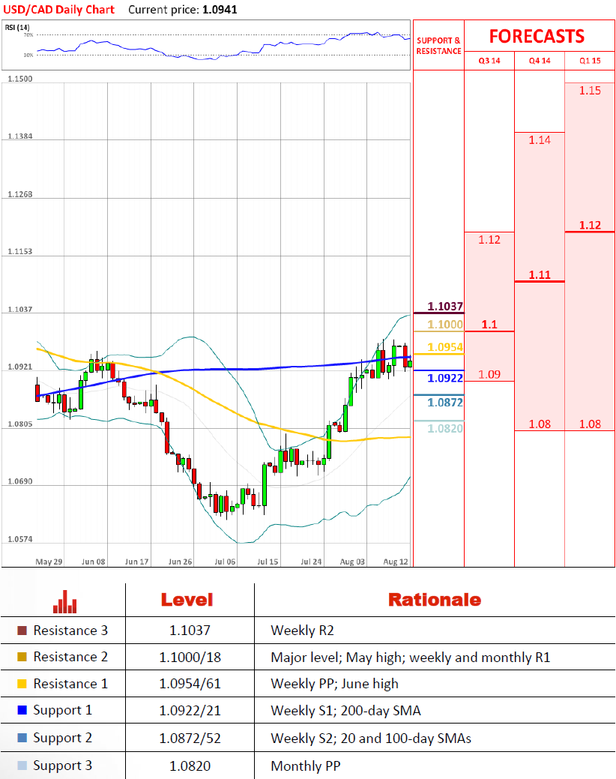Click the 1.0922/21 level table cell
The image size is (616, 779).
pos(190,711)
